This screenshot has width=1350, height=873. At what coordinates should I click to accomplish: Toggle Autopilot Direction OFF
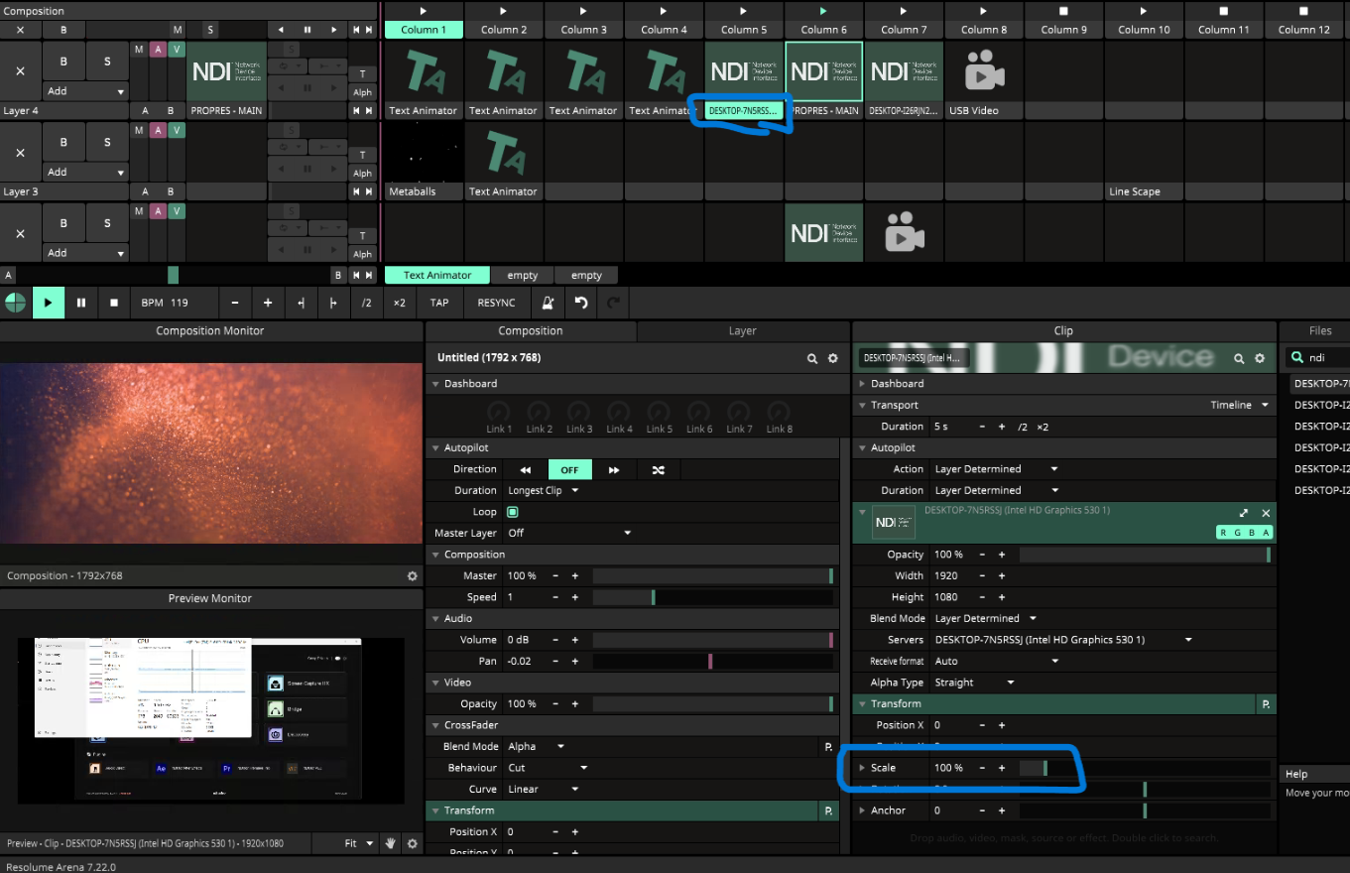coord(569,468)
